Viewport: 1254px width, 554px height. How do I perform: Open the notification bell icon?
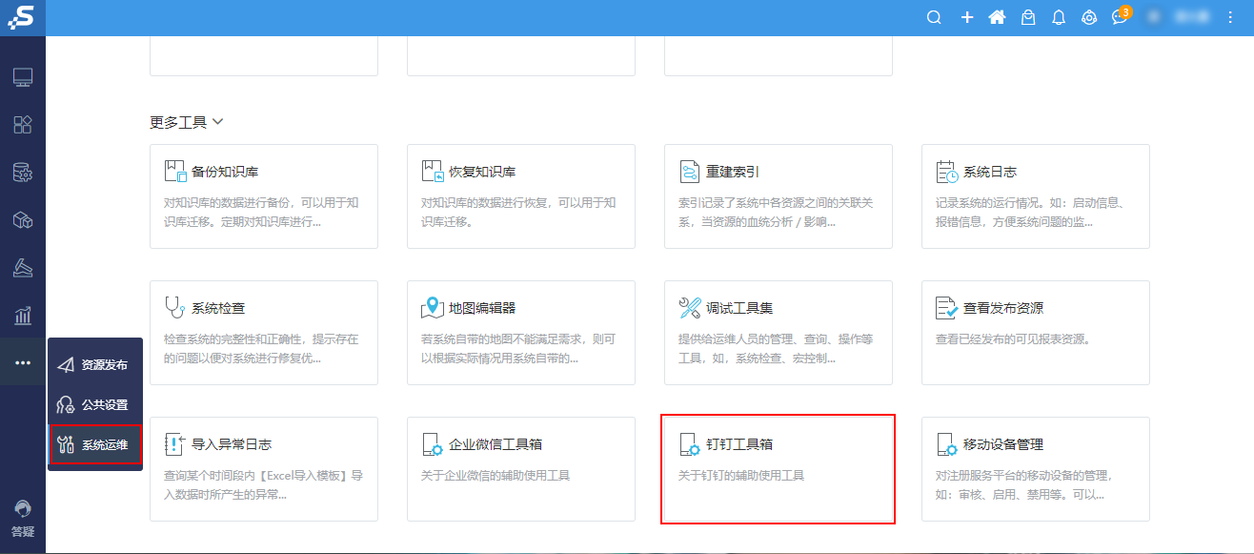tap(1059, 17)
